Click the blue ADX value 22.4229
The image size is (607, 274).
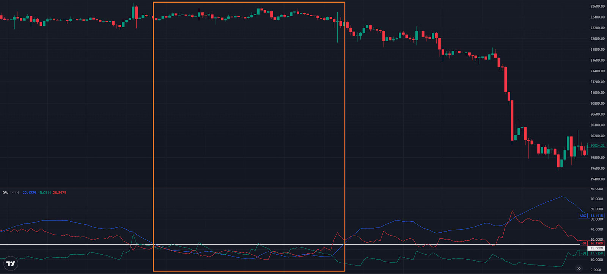29,193
